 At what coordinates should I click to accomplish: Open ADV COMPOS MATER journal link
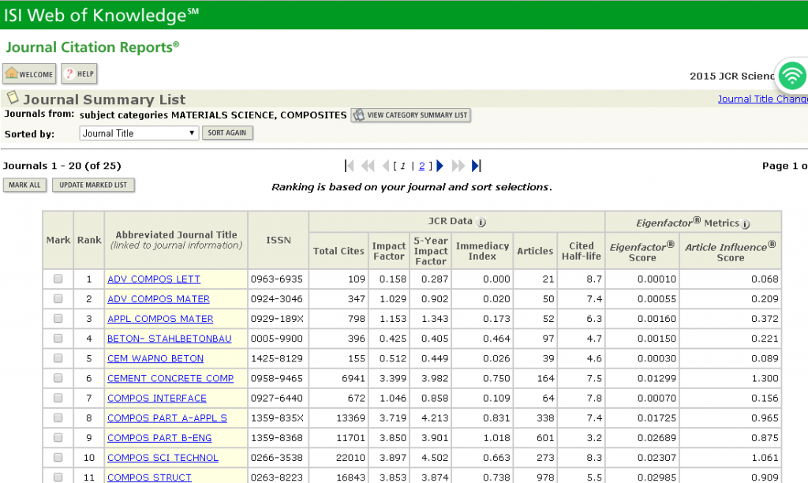coord(158,299)
